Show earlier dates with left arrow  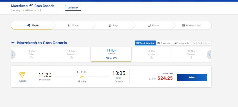point(13,55)
